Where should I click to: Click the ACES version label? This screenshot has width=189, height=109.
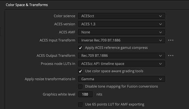click(x=65, y=24)
